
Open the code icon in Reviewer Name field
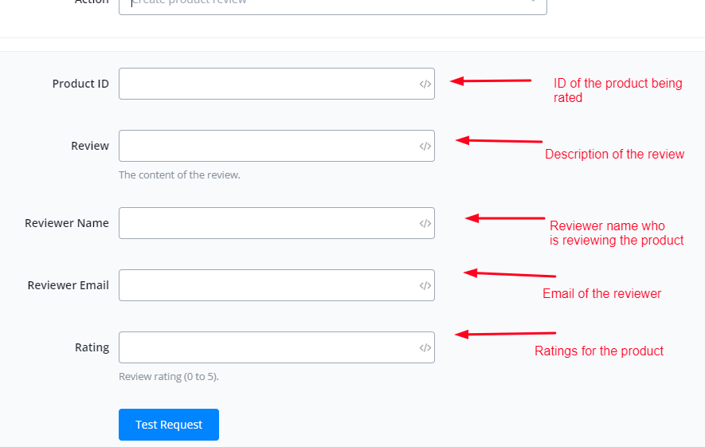(x=425, y=224)
